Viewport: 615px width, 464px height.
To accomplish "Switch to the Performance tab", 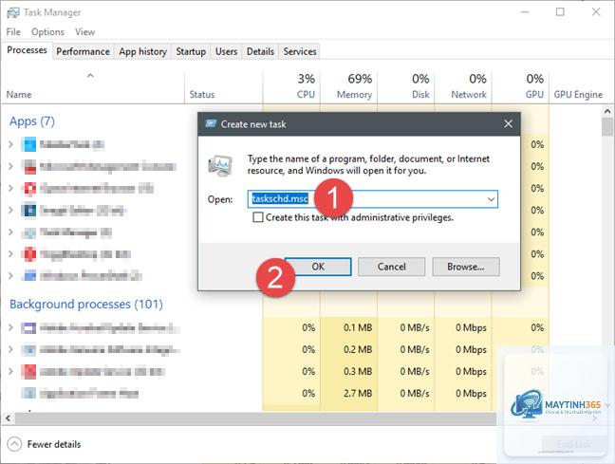I will [x=84, y=51].
